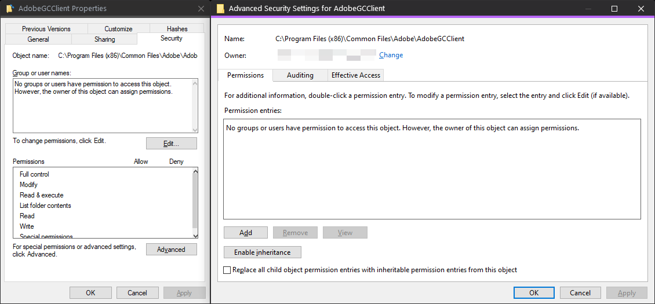Viewport: 655px width, 304px height.
Task: Click folder icon in Advanced Security Settings title bar
Action: (x=220, y=8)
